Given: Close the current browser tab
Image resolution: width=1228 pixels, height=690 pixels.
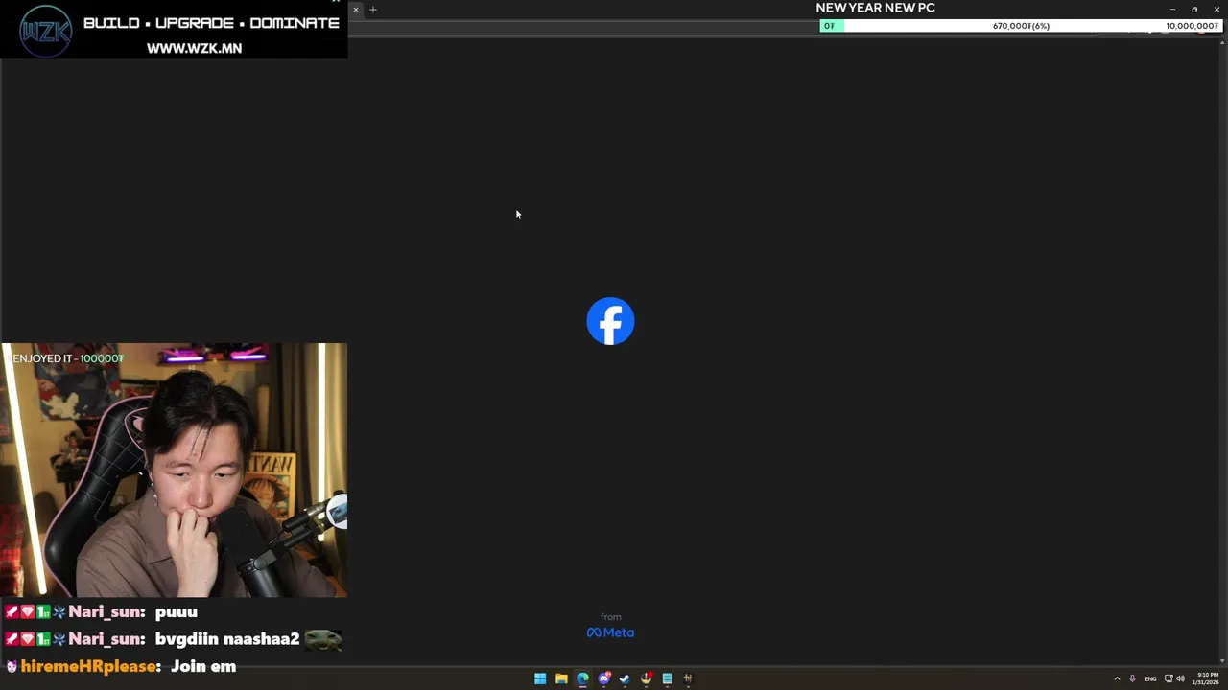Looking at the screenshot, I should pyautogui.click(x=356, y=10).
